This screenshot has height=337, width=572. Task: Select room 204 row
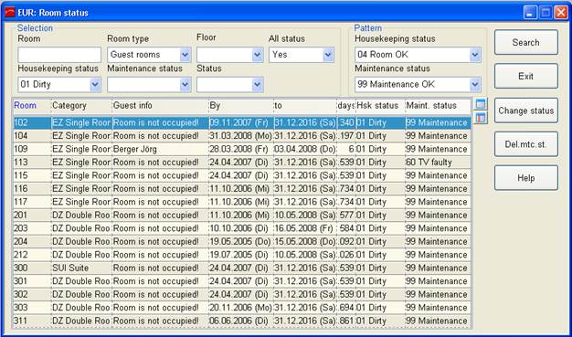[242, 241]
